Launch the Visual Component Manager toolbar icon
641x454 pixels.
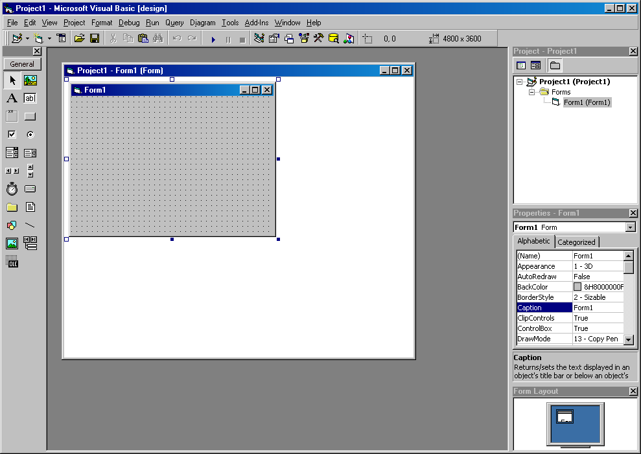[349, 38]
